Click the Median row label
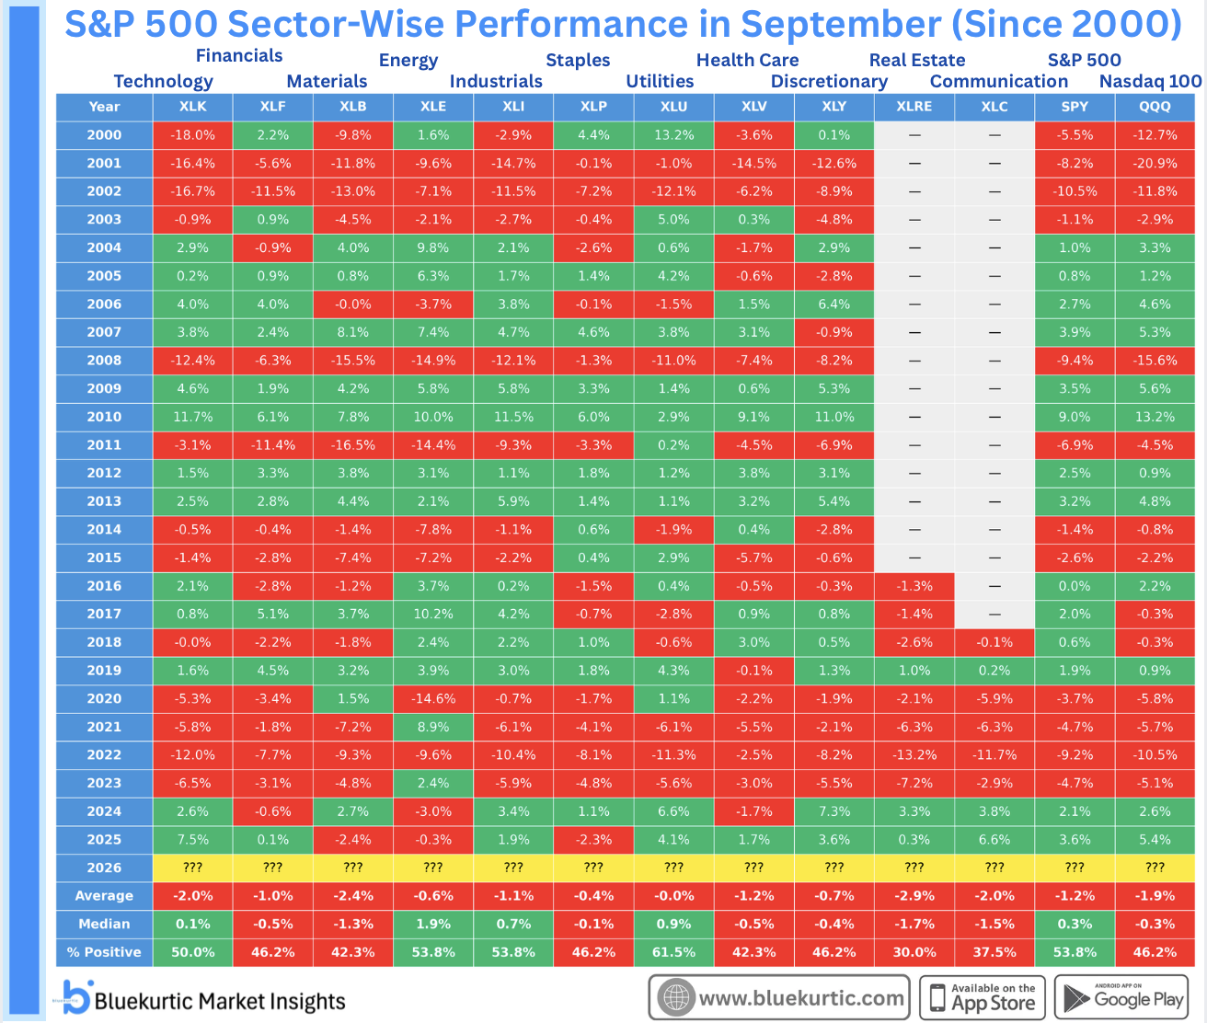Screen dimensions: 1207x1023 point(104,924)
